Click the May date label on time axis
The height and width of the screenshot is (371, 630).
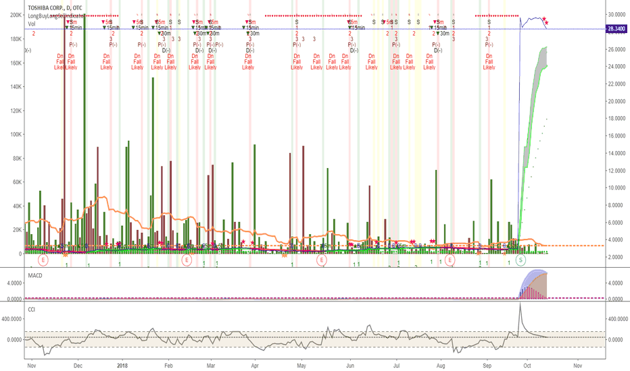coord(301,366)
